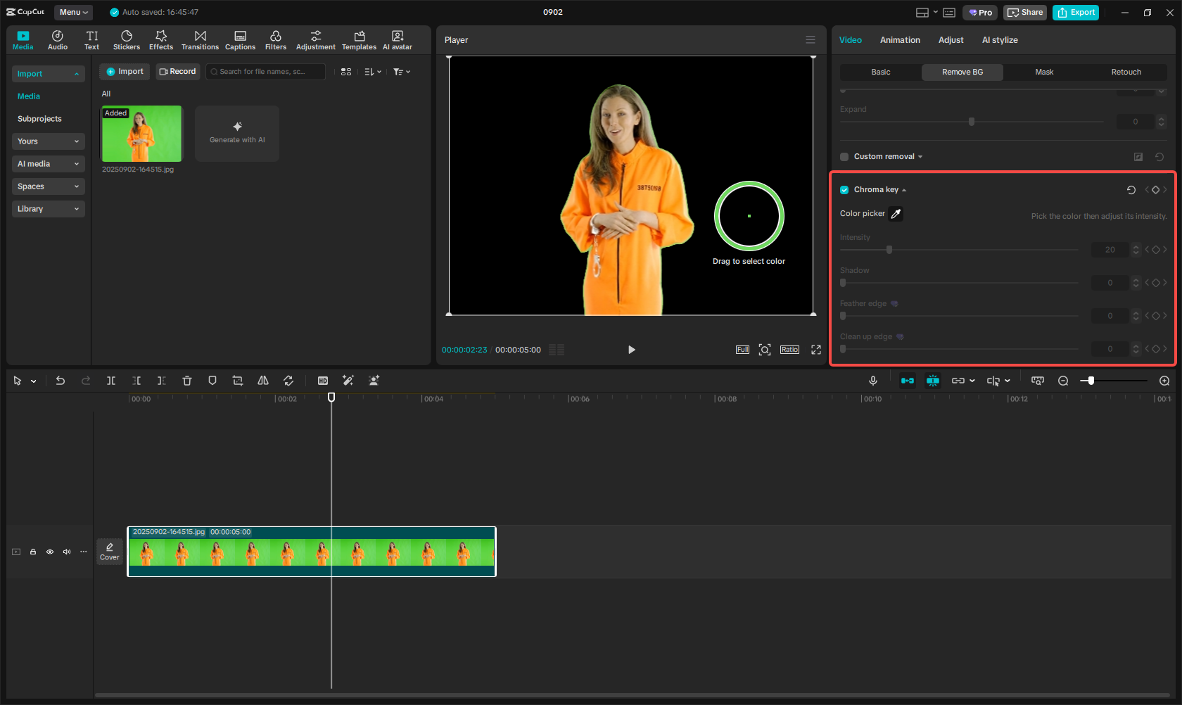1182x705 pixels.
Task: Click the Export button
Action: (1075, 12)
